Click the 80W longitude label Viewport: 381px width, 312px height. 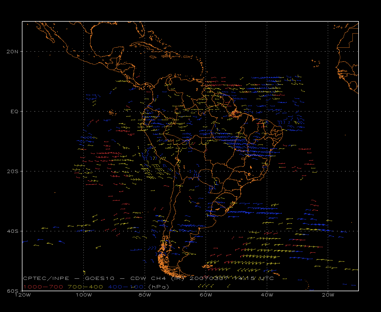click(x=145, y=295)
